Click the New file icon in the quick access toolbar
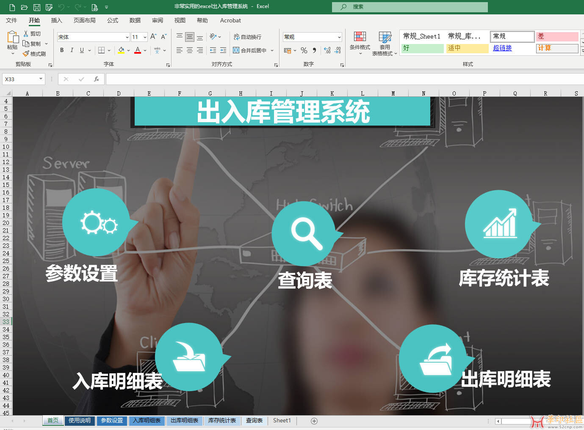This screenshot has width=584, height=430. click(x=12, y=7)
